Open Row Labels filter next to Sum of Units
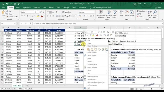Screen dimensions: 164x92 122,80
